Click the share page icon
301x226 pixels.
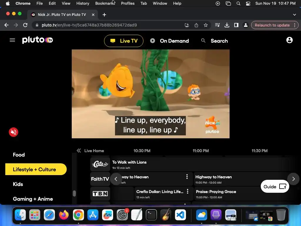(196, 25)
